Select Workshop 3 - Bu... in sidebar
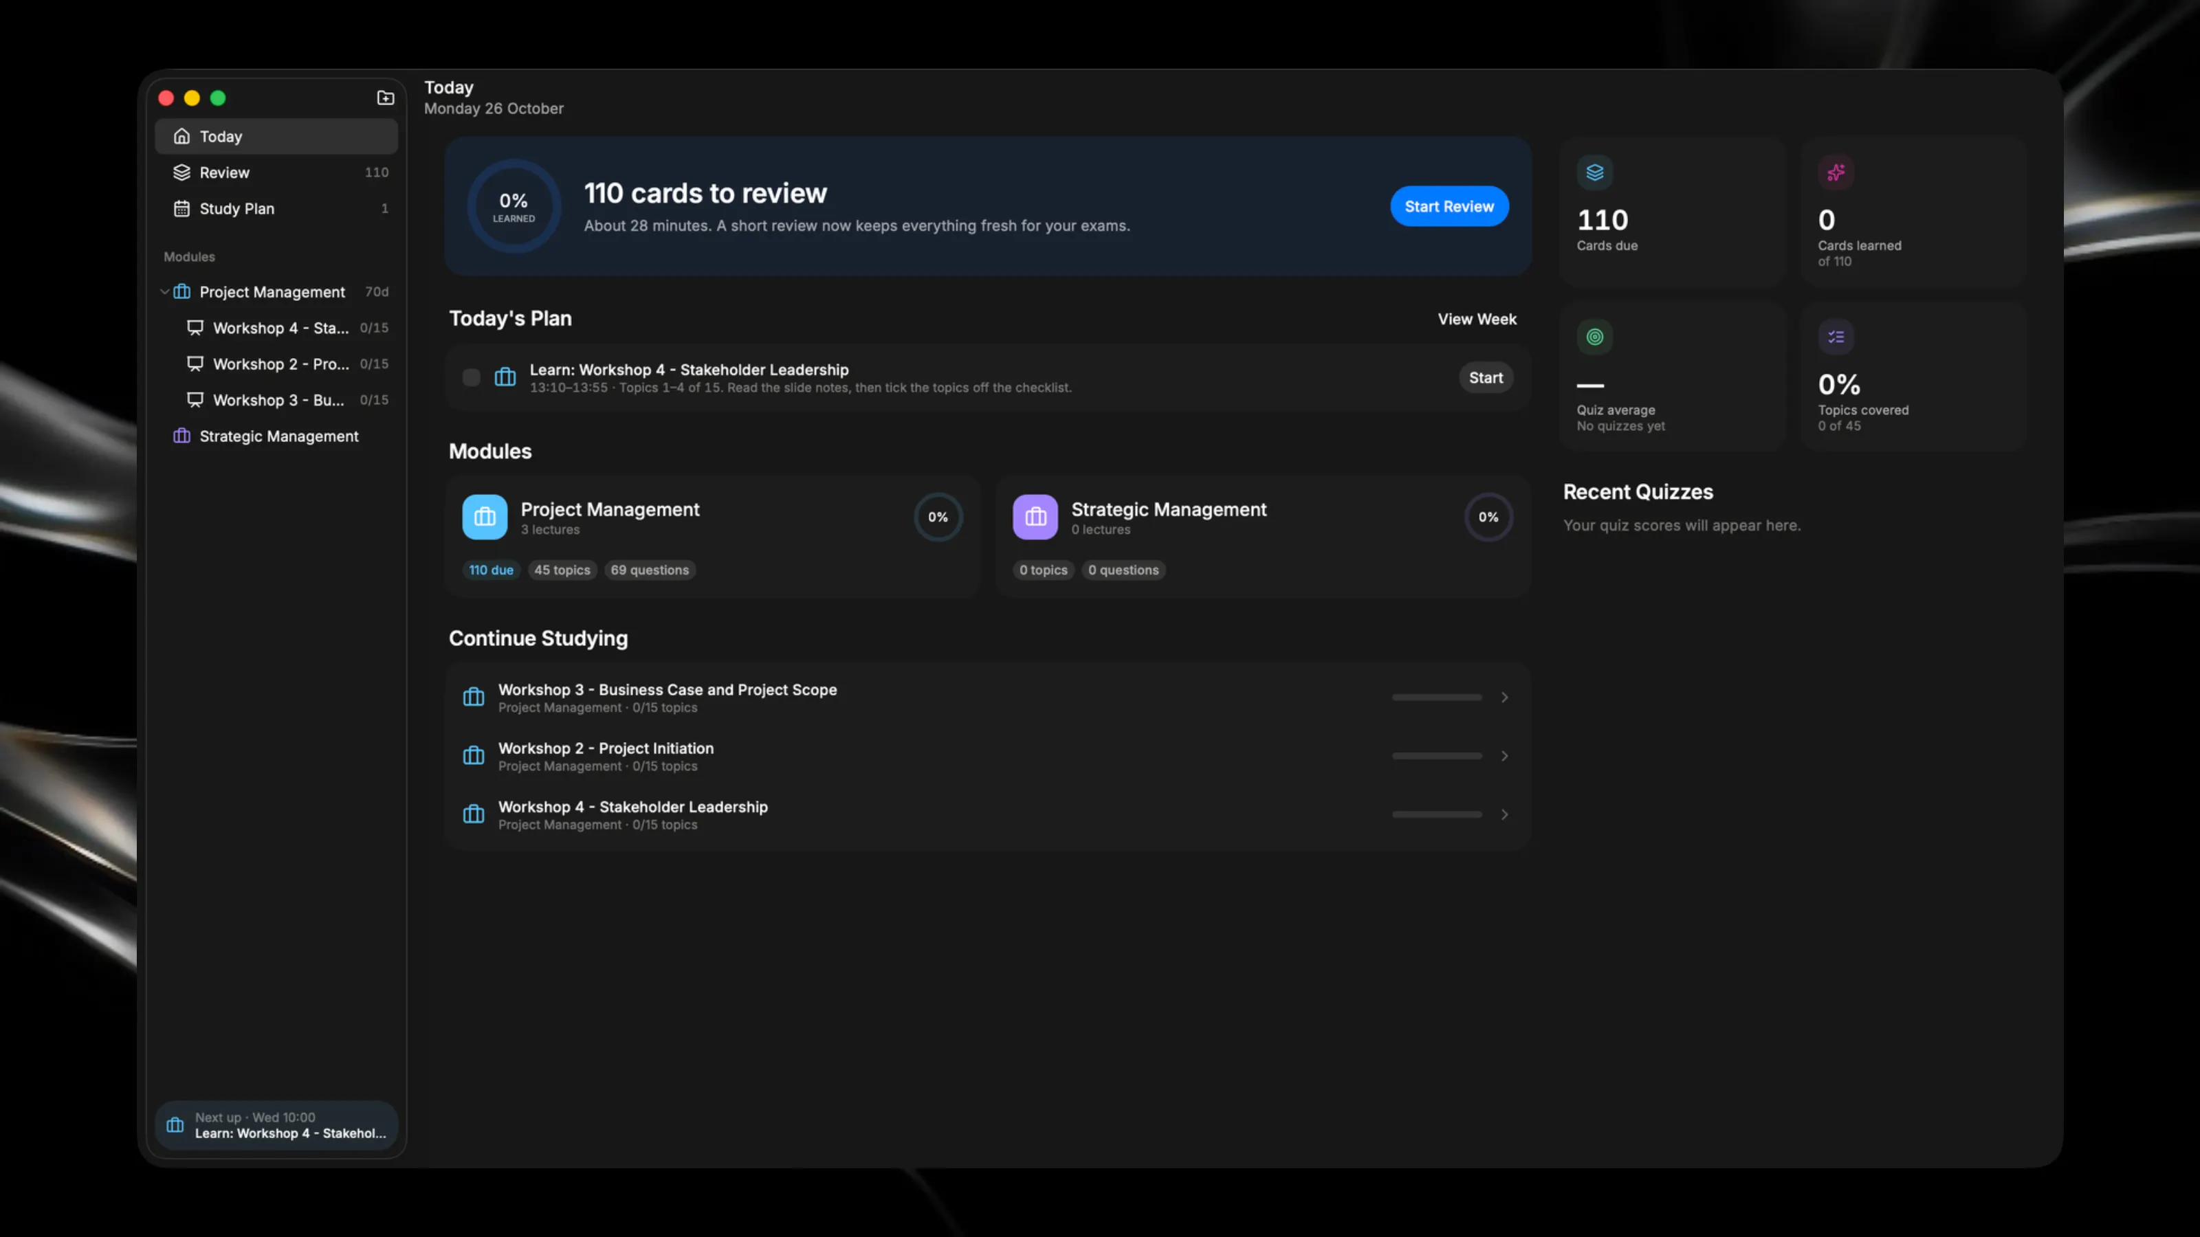 [x=276, y=399]
